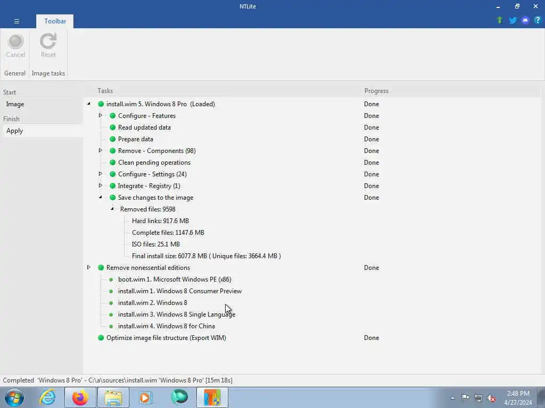Click the Cancel toolbar icon

15,41
